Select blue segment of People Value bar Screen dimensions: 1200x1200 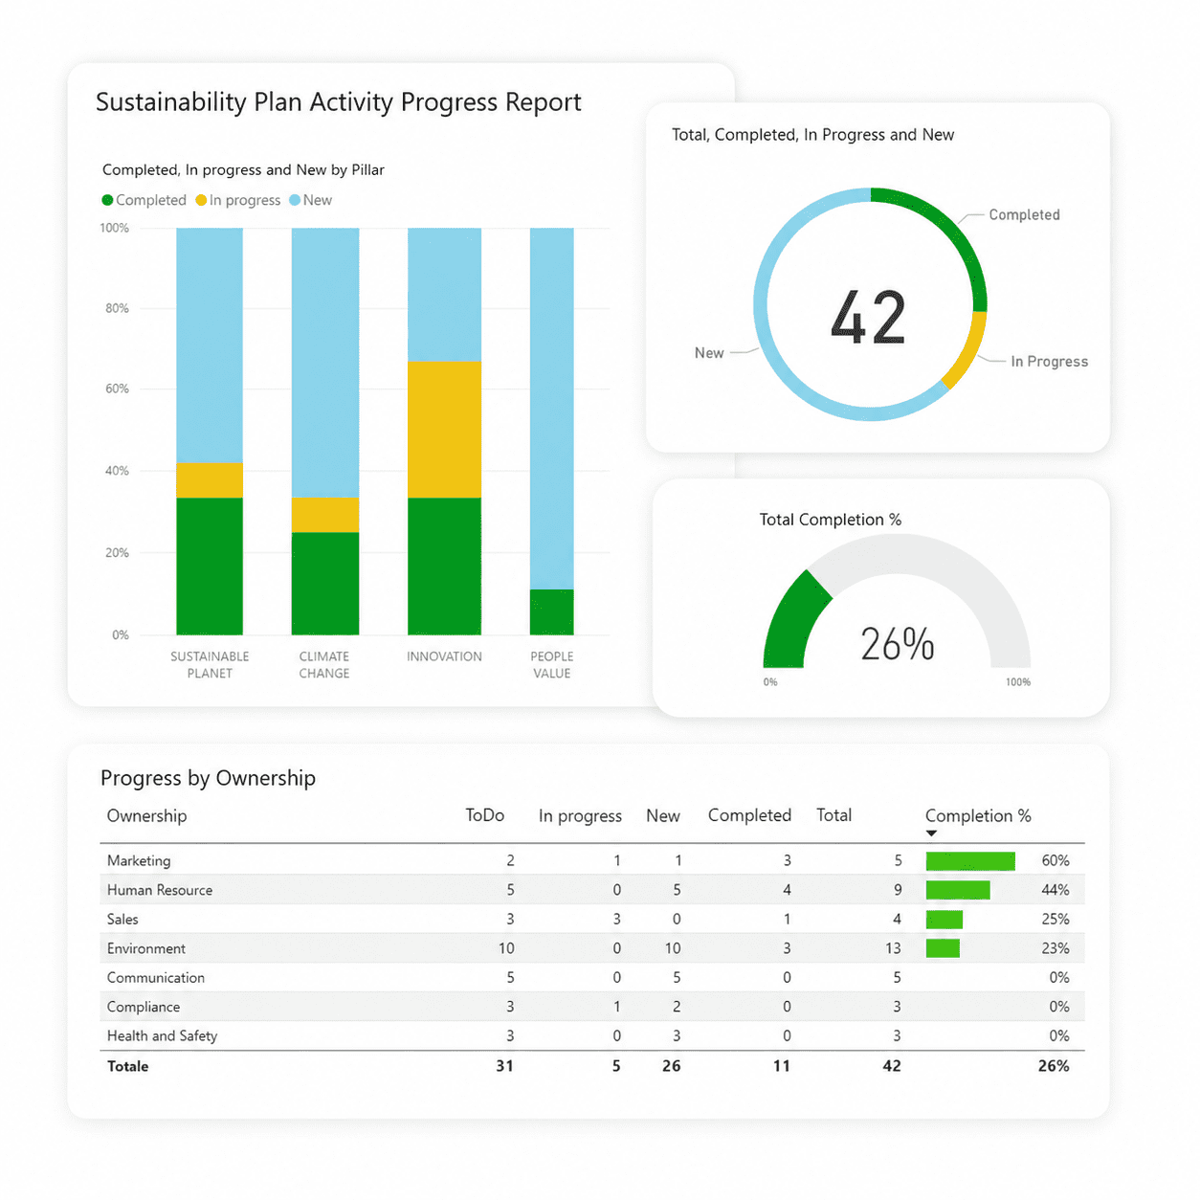552,409
